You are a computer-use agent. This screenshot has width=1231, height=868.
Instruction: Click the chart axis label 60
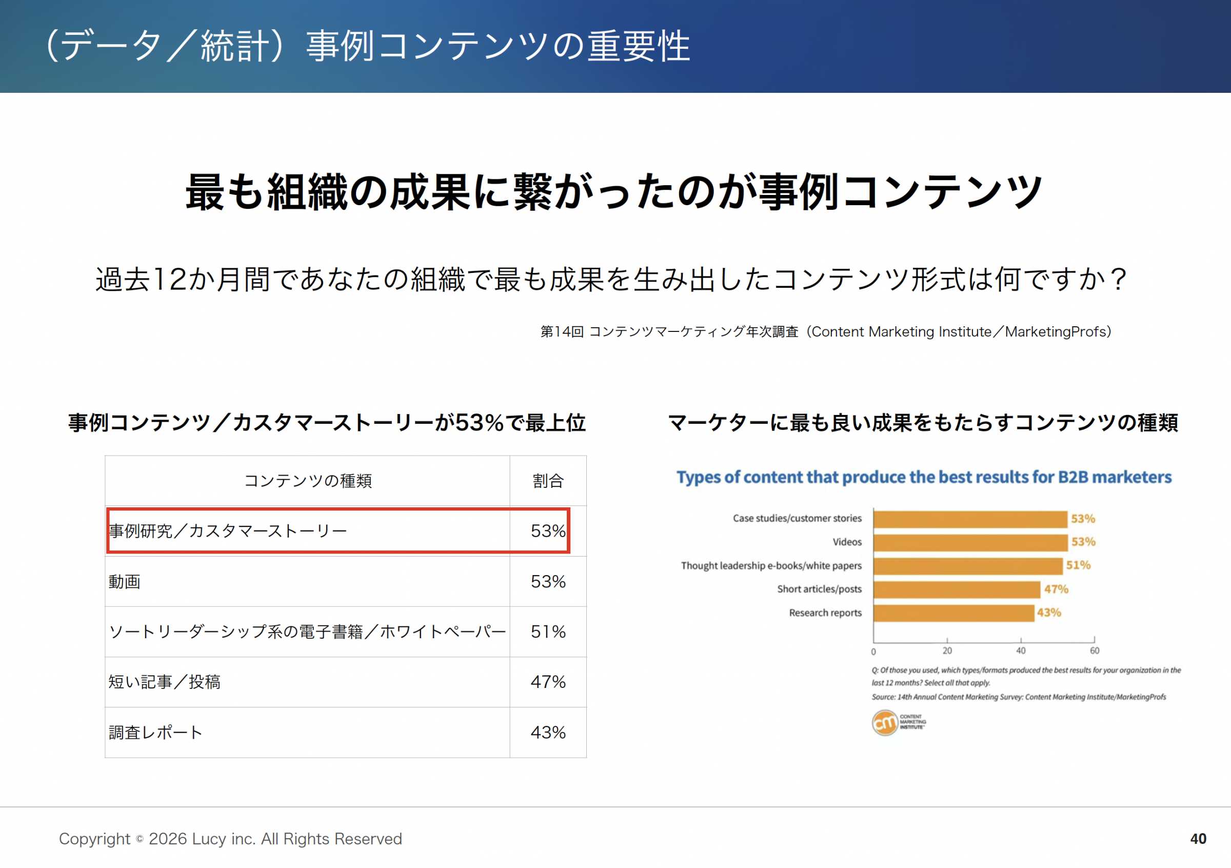(1095, 651)
